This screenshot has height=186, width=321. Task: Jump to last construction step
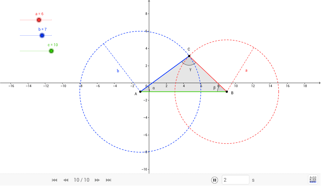click(109, 180)
